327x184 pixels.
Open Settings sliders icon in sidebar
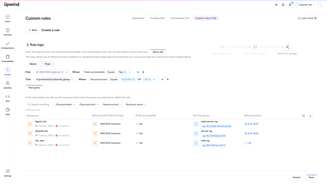tap(8, 171)
